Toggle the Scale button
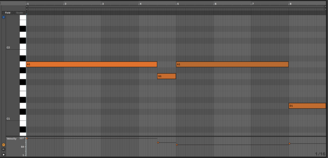This screenshot has width=328, height=158. tap(20, 13)
